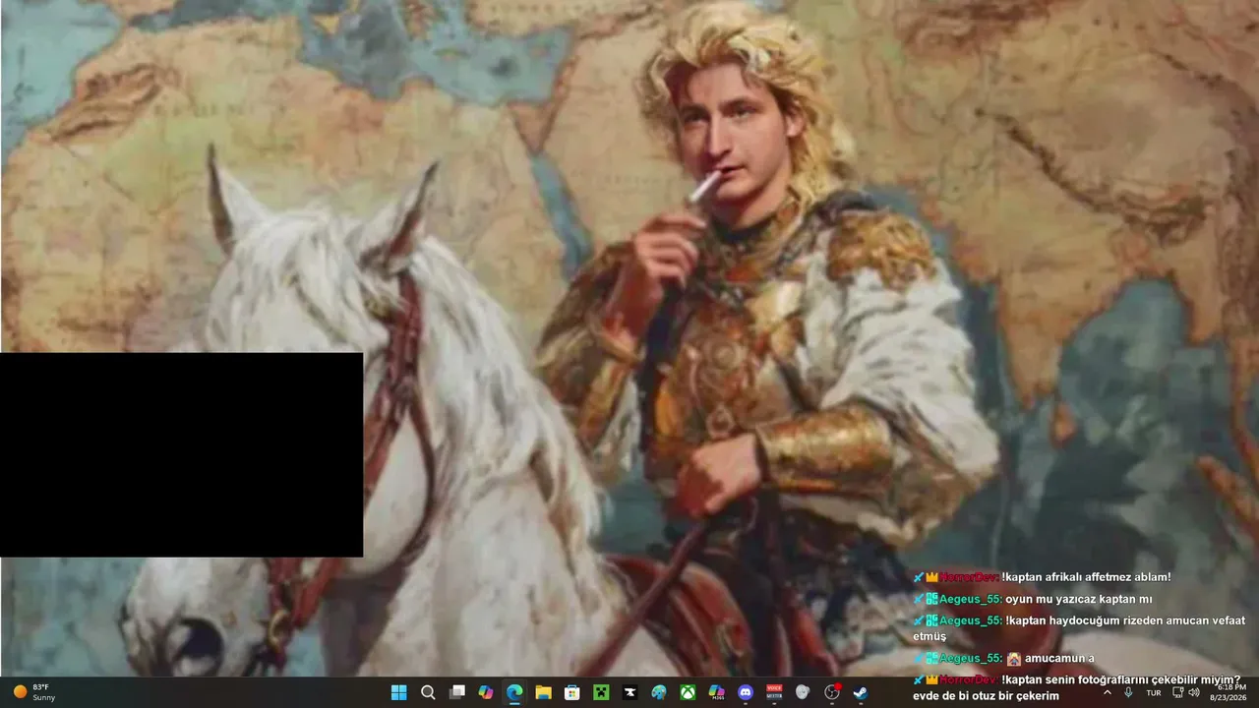
Task: Open the gray round app beside Voicemeeter
Action: click(803, 692)
